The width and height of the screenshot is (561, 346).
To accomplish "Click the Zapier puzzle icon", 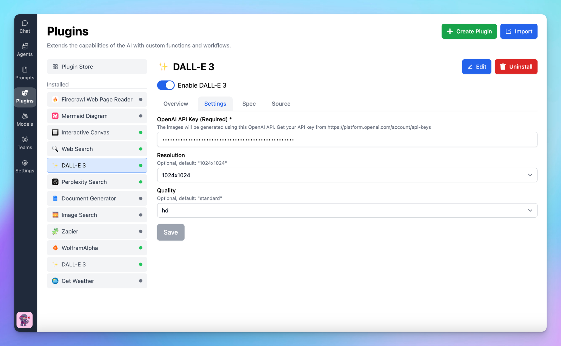I will (55, 231).
